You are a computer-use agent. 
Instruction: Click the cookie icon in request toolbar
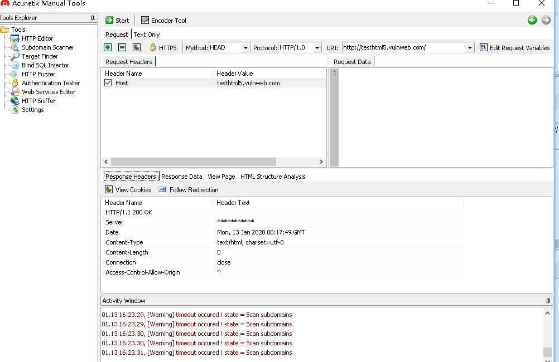[x=137, y=47]
